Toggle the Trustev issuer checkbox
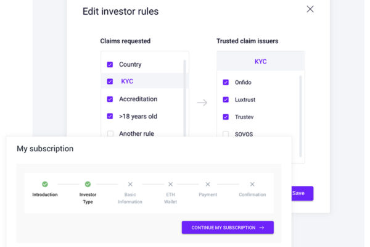The image size is (370, 247). click(x=226, y=117)
